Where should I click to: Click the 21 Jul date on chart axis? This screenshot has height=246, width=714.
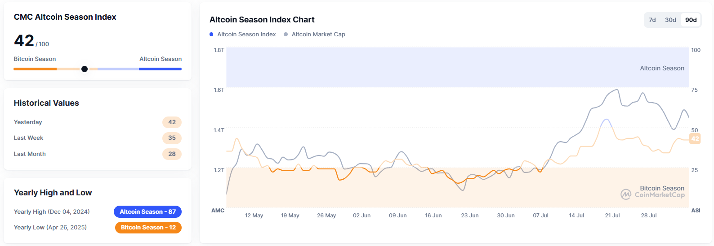click(x=612, y=216)
